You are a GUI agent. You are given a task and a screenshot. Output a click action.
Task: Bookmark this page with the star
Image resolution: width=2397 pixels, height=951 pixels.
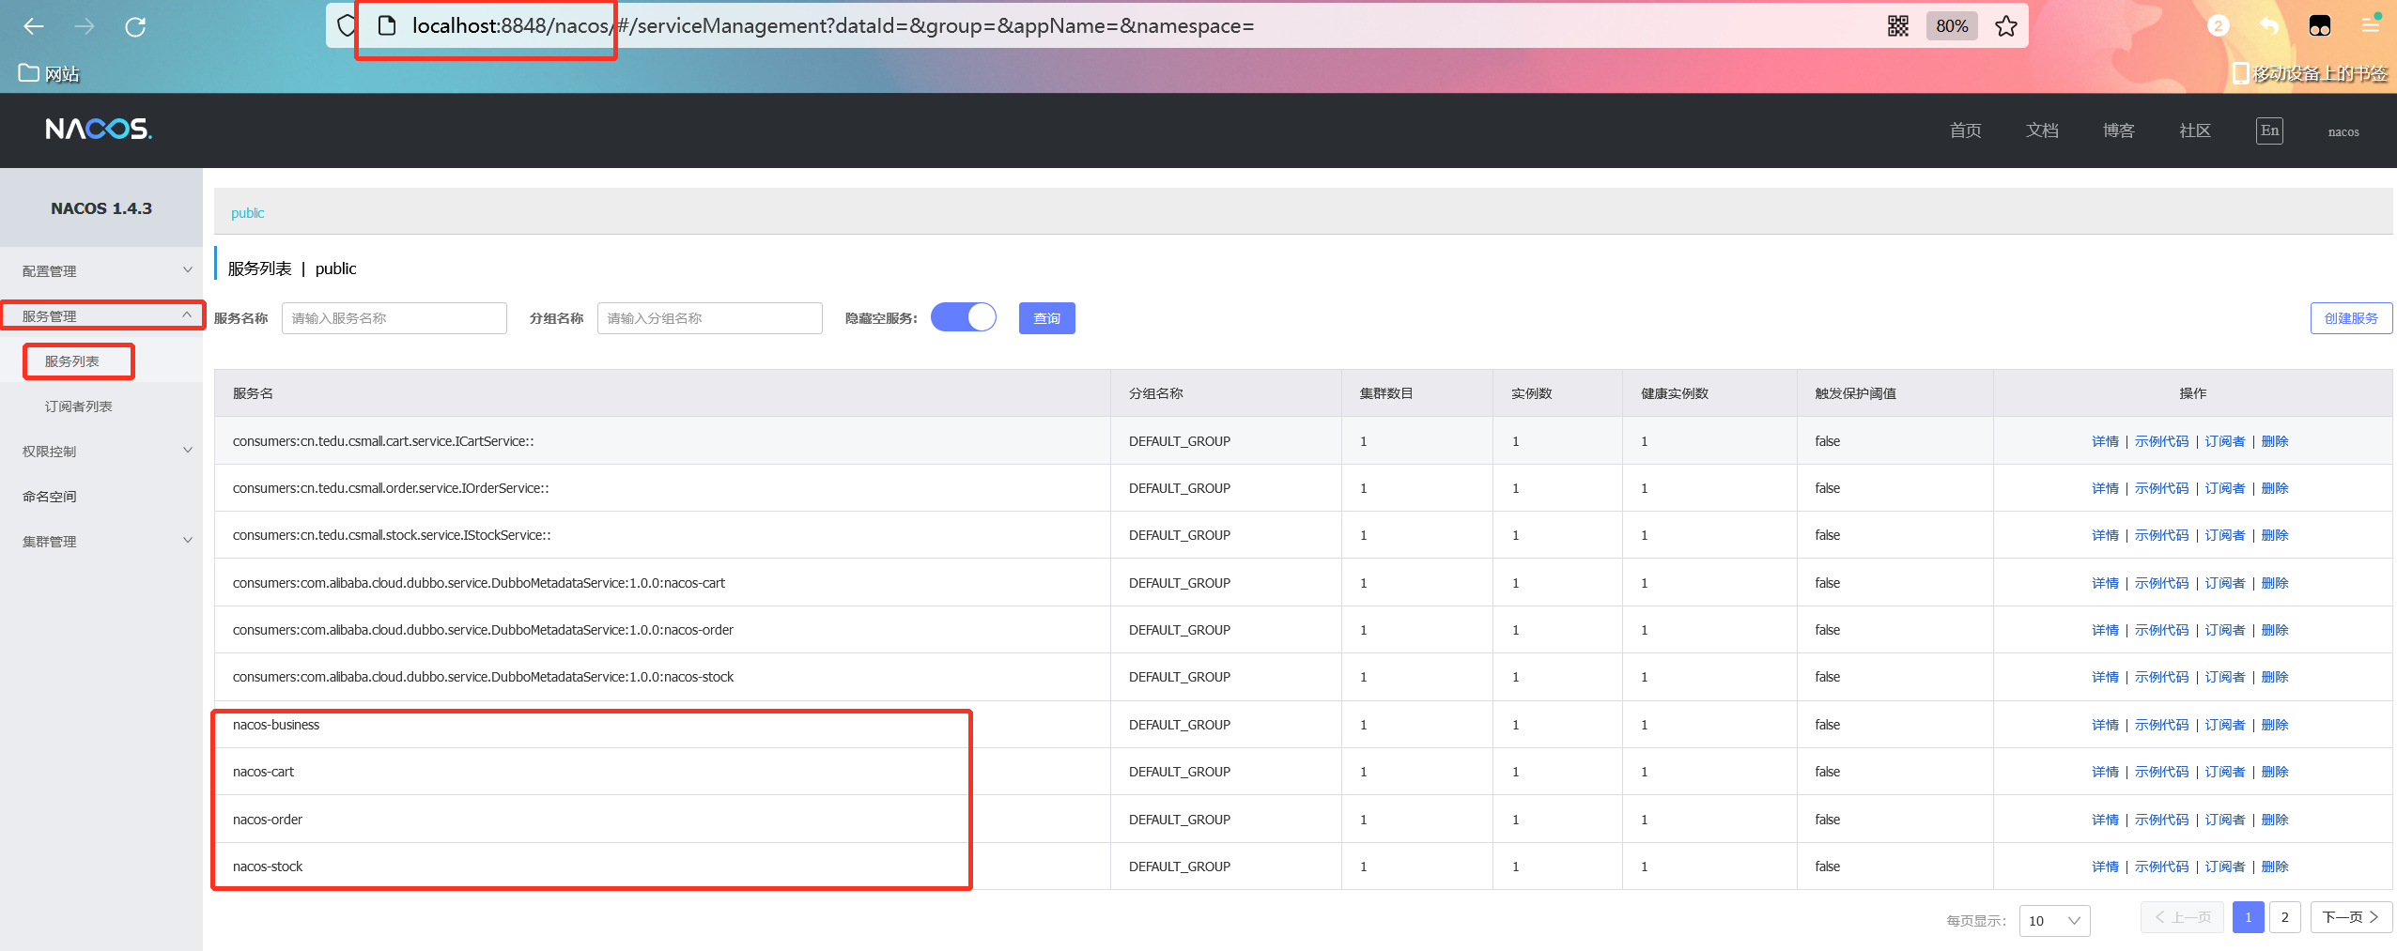click(2006, 25)
